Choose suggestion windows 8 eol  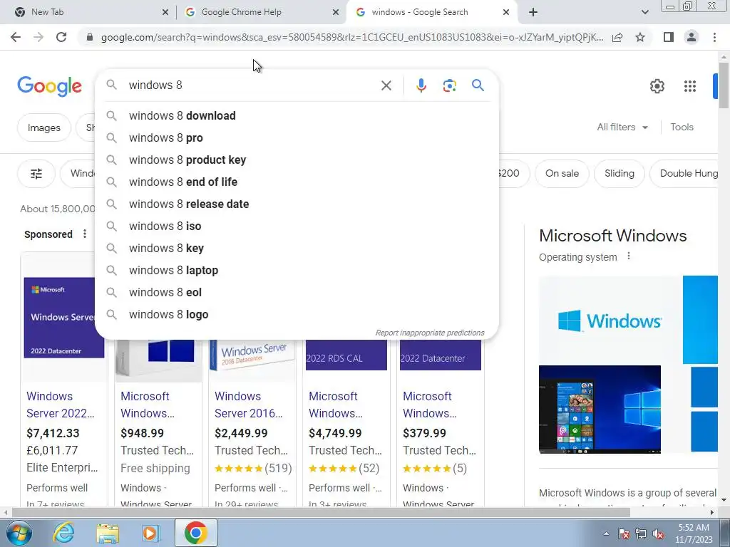click(297, 293)
